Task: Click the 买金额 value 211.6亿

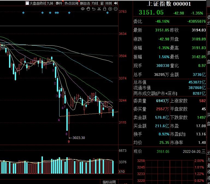Action: coord(162,126)
